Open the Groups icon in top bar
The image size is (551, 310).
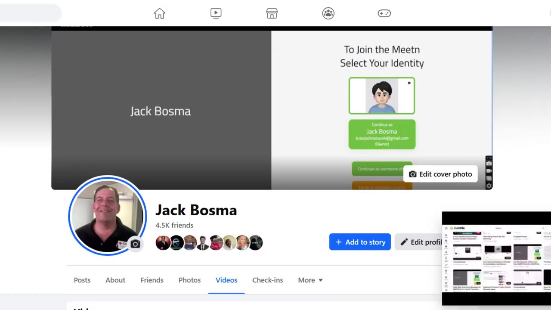point(328,13)
